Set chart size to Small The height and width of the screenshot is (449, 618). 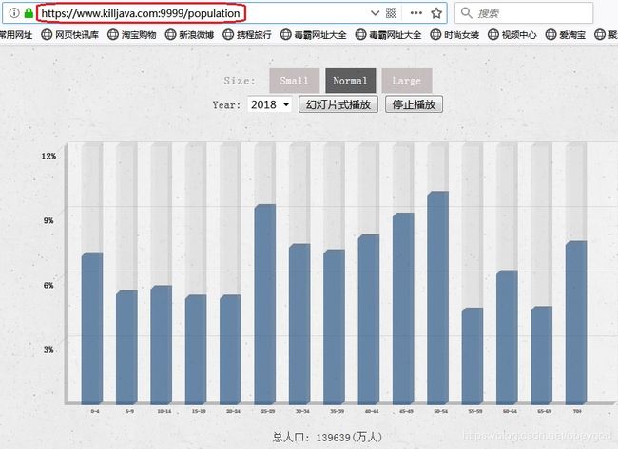point(294,81)
